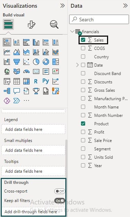Select the globe Map visual

(7, 72)
